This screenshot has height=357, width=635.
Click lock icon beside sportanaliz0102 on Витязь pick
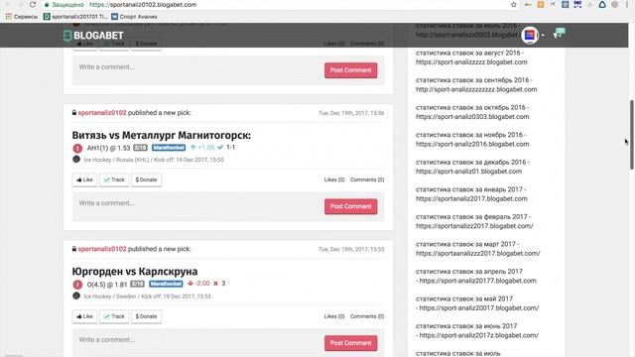click(74, 112)
